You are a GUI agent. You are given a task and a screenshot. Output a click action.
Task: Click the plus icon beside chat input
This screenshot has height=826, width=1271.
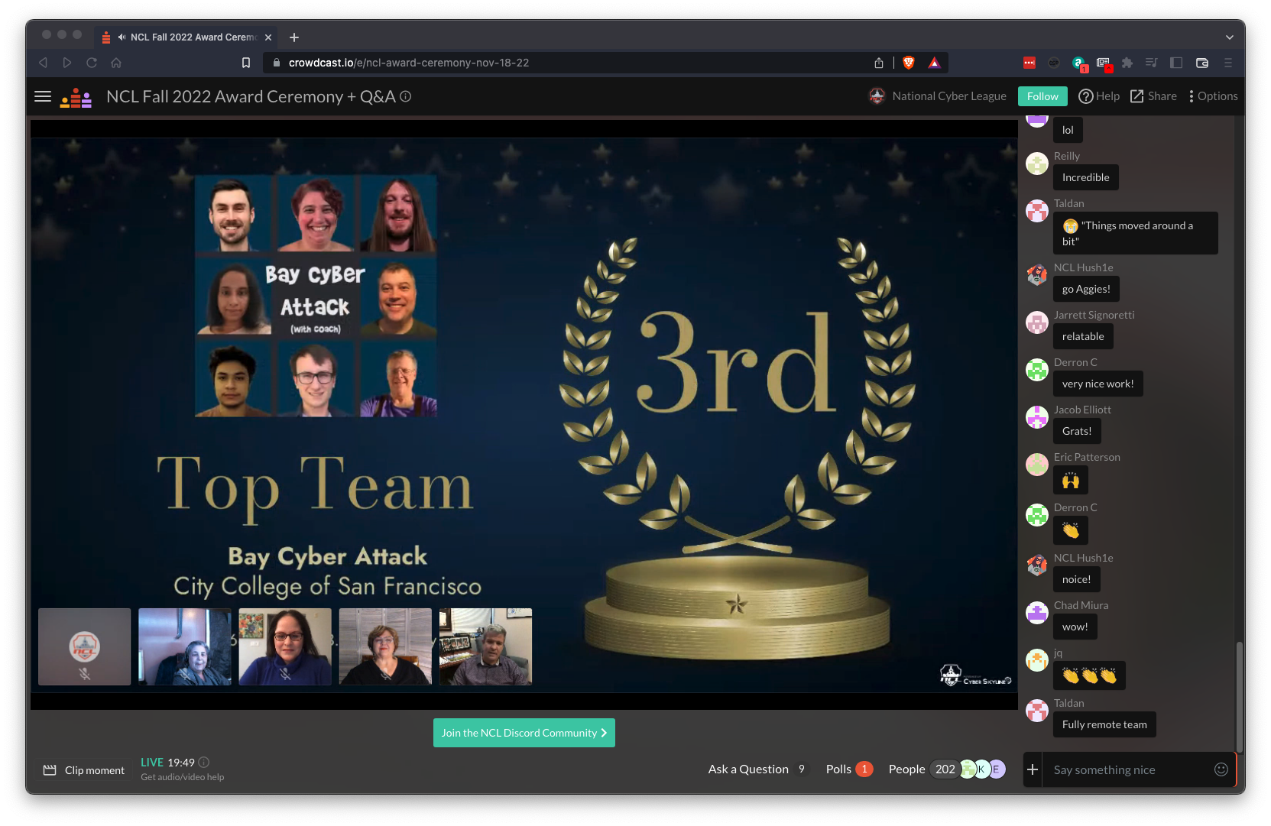pos(1033,769)
